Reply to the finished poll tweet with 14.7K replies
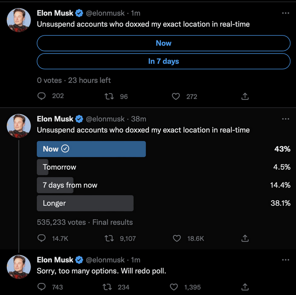 pyautogui.click(x=42, y=238)
